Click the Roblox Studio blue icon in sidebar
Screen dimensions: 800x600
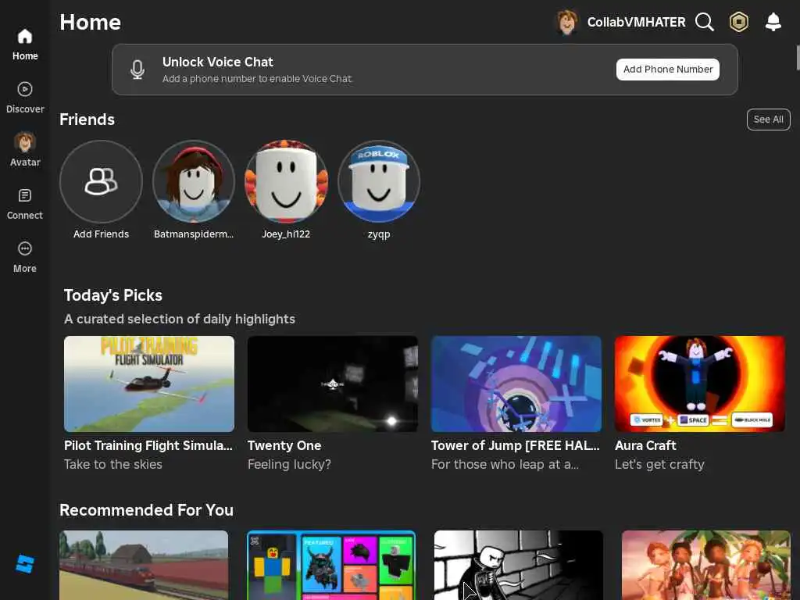24,564
